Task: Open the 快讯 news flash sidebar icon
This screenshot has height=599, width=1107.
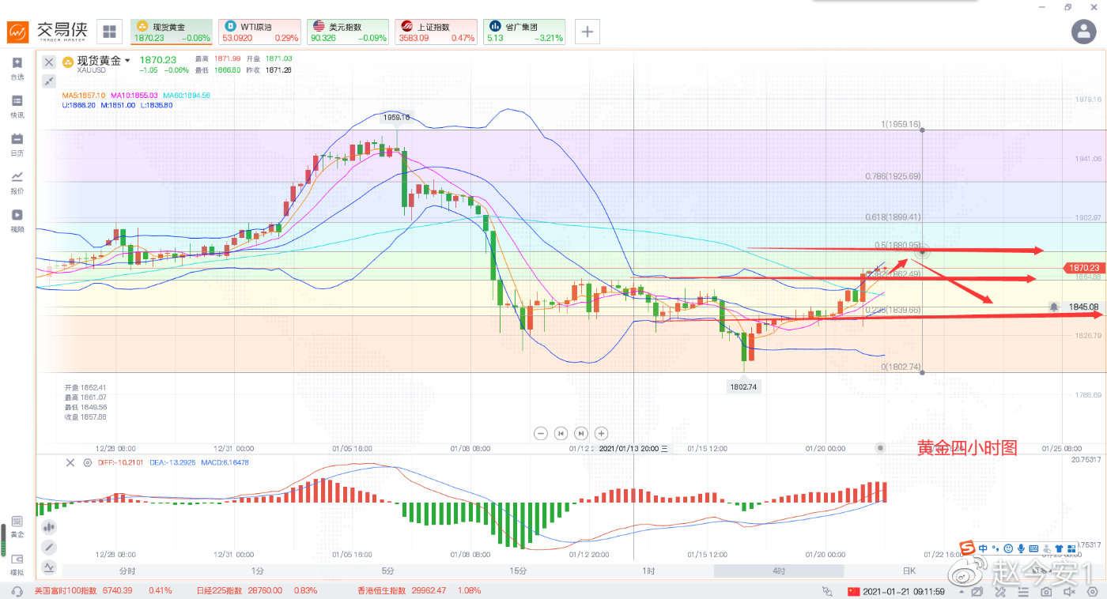Action: click(17, 106)
